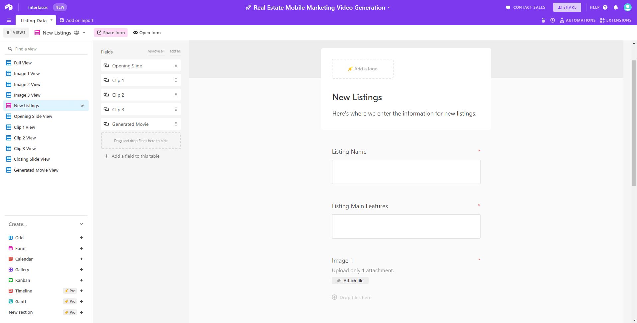This screenshot has width=637, height=323.
Task: Switch to the Interfaces section
Action: click(x=38, y=7)
